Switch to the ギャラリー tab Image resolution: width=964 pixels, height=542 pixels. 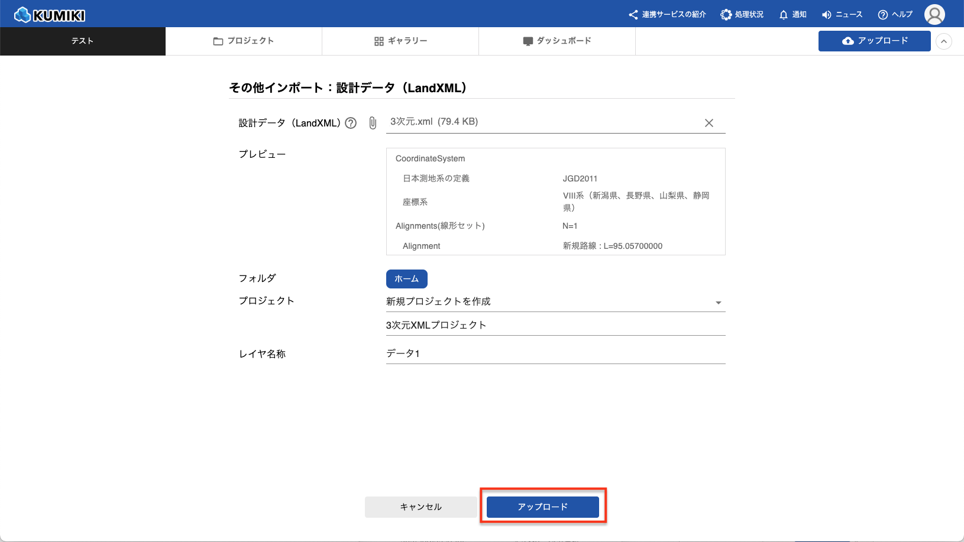[400, 41]
